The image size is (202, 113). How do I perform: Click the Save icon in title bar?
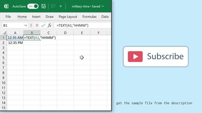coord(44,6)
